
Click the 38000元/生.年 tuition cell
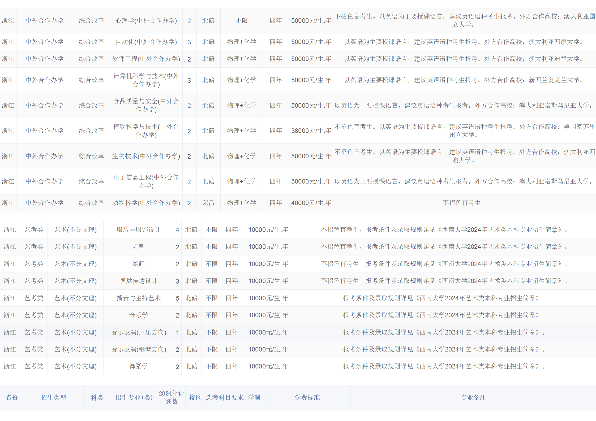click(311, 131)
